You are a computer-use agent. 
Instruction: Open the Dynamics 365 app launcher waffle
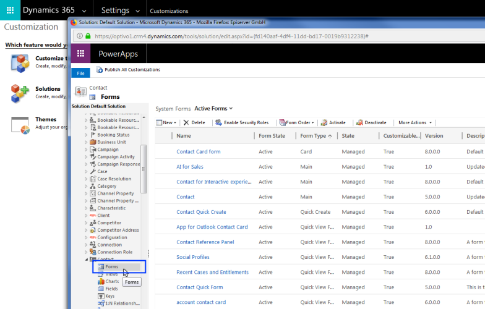(10, 10)
